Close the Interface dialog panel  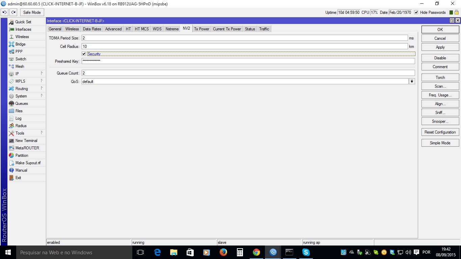[458, 21]
